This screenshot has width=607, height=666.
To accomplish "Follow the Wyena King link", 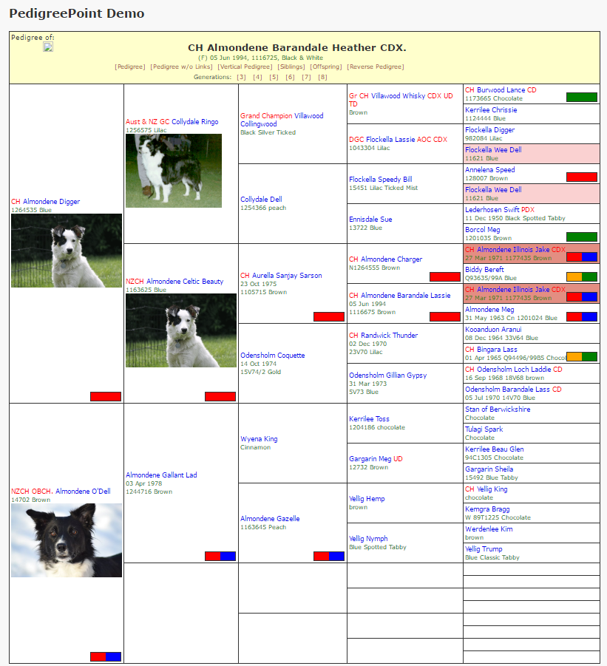I will pyautogui.click(x=259, y=439).
